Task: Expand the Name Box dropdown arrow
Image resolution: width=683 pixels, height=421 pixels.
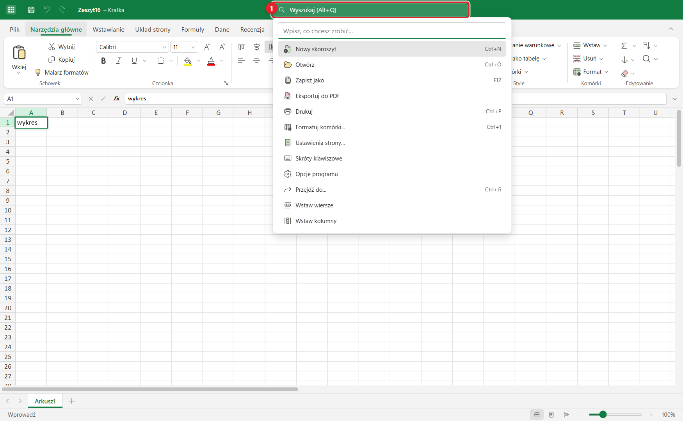Action: tap(77, 99)
